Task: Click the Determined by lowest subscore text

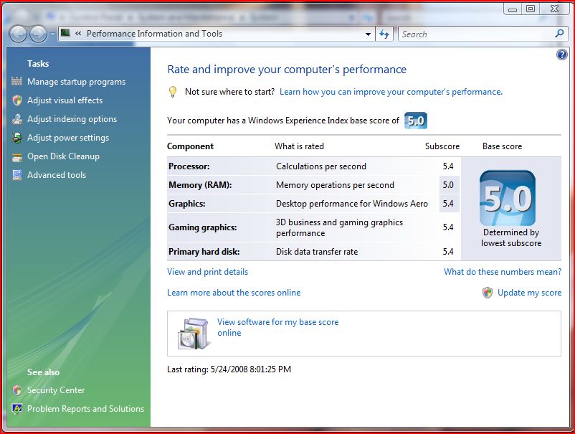Action: (511, 237)
